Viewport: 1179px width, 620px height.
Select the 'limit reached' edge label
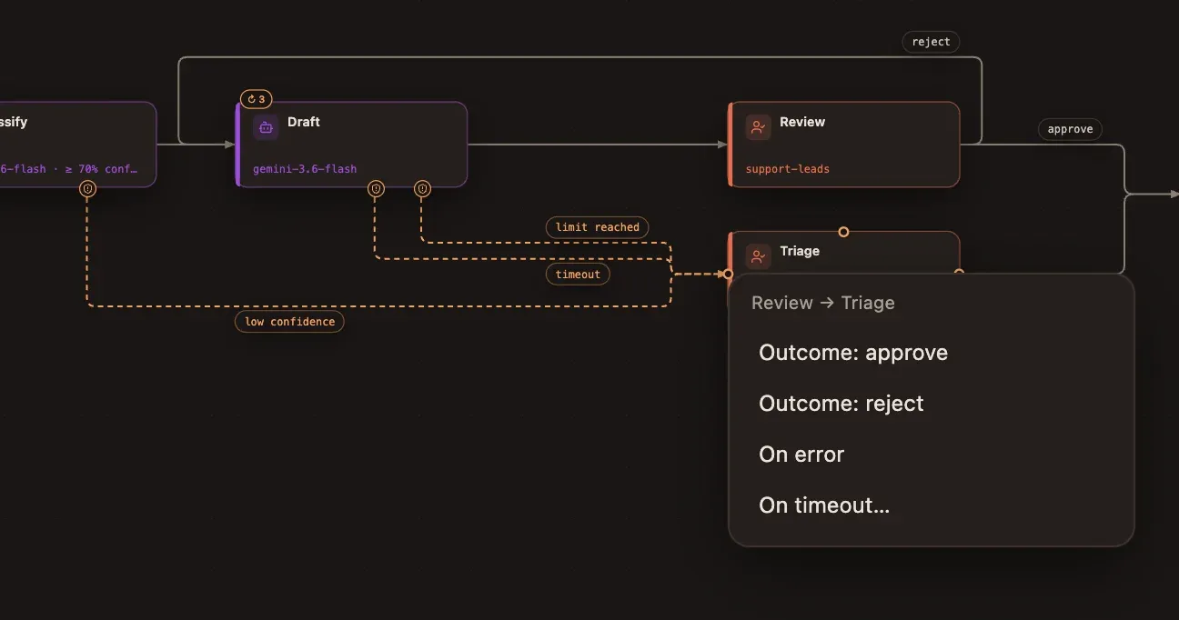pos(597,227)
